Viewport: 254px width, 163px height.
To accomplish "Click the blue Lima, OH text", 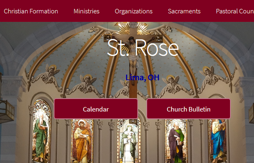I will click(142, 78).
